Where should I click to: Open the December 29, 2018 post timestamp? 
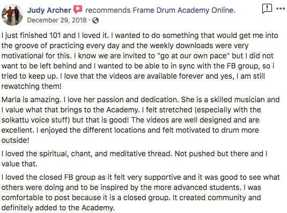pyautogui.click(x=57, y=20)
